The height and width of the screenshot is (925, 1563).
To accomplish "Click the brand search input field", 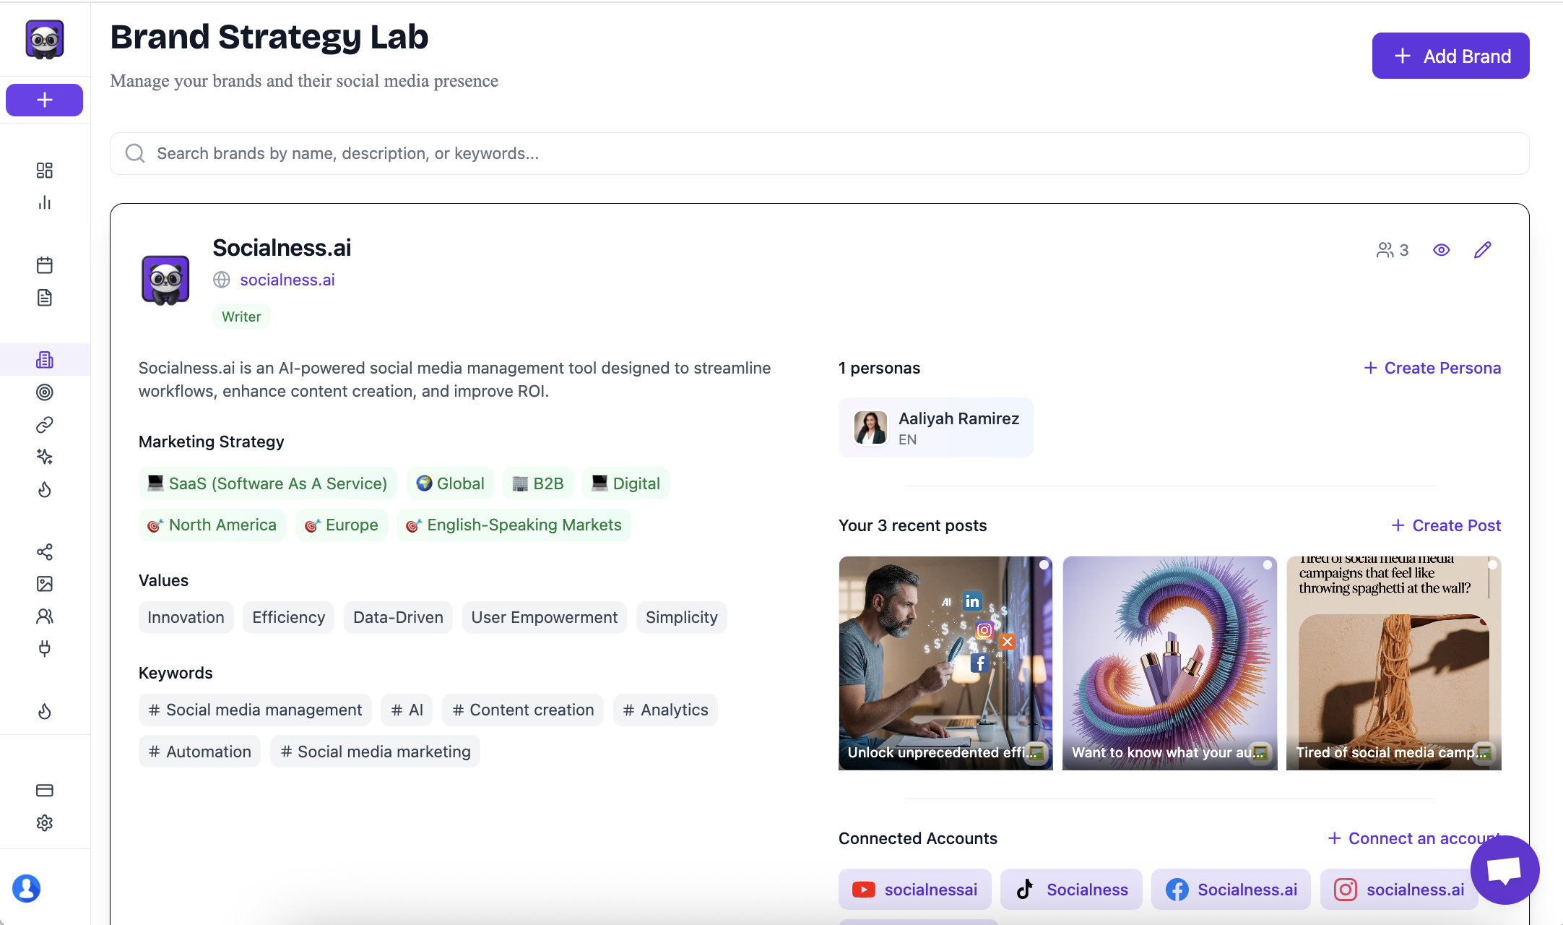I will (819, 153).
